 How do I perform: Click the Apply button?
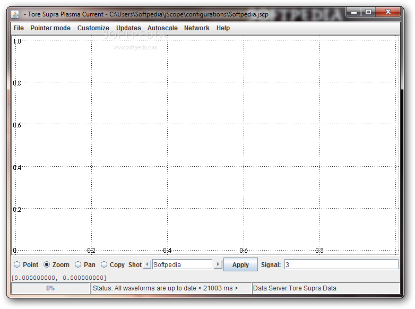click(240, 264)
